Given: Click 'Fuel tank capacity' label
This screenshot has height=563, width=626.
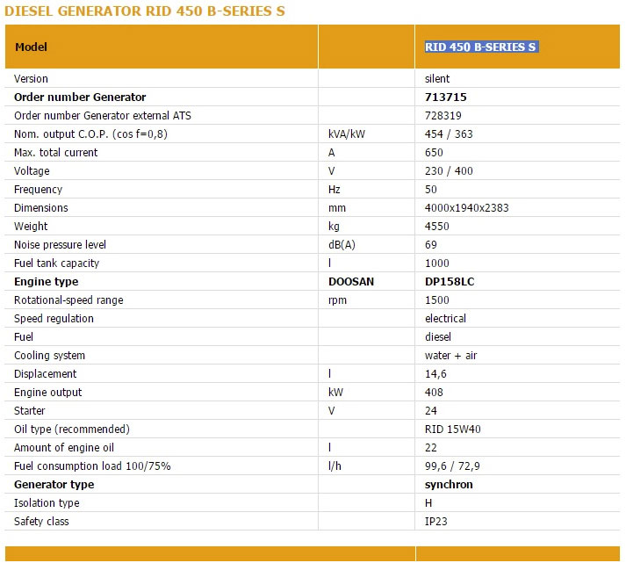Looking at the screenshot, I should coord(57,263).
